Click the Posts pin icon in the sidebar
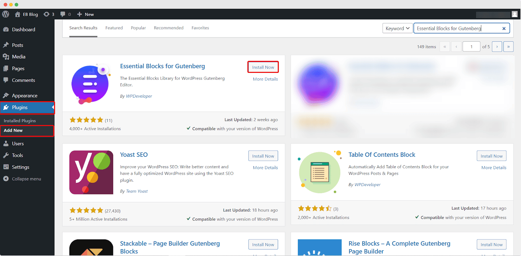 (x=6, y=45)
